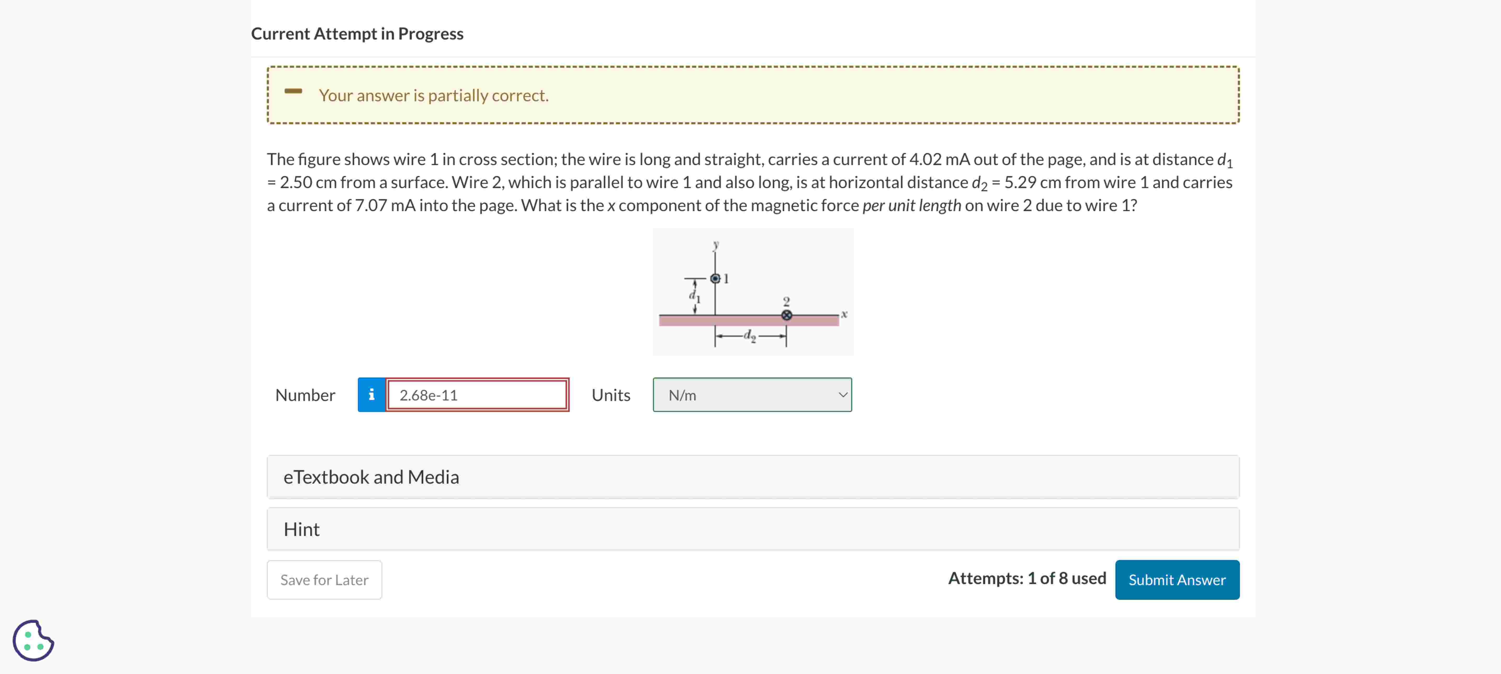Click the info icon beside the Number field
Viewport: 1501px width, 674px height.
pyautogui.click(x=371, y=395)
